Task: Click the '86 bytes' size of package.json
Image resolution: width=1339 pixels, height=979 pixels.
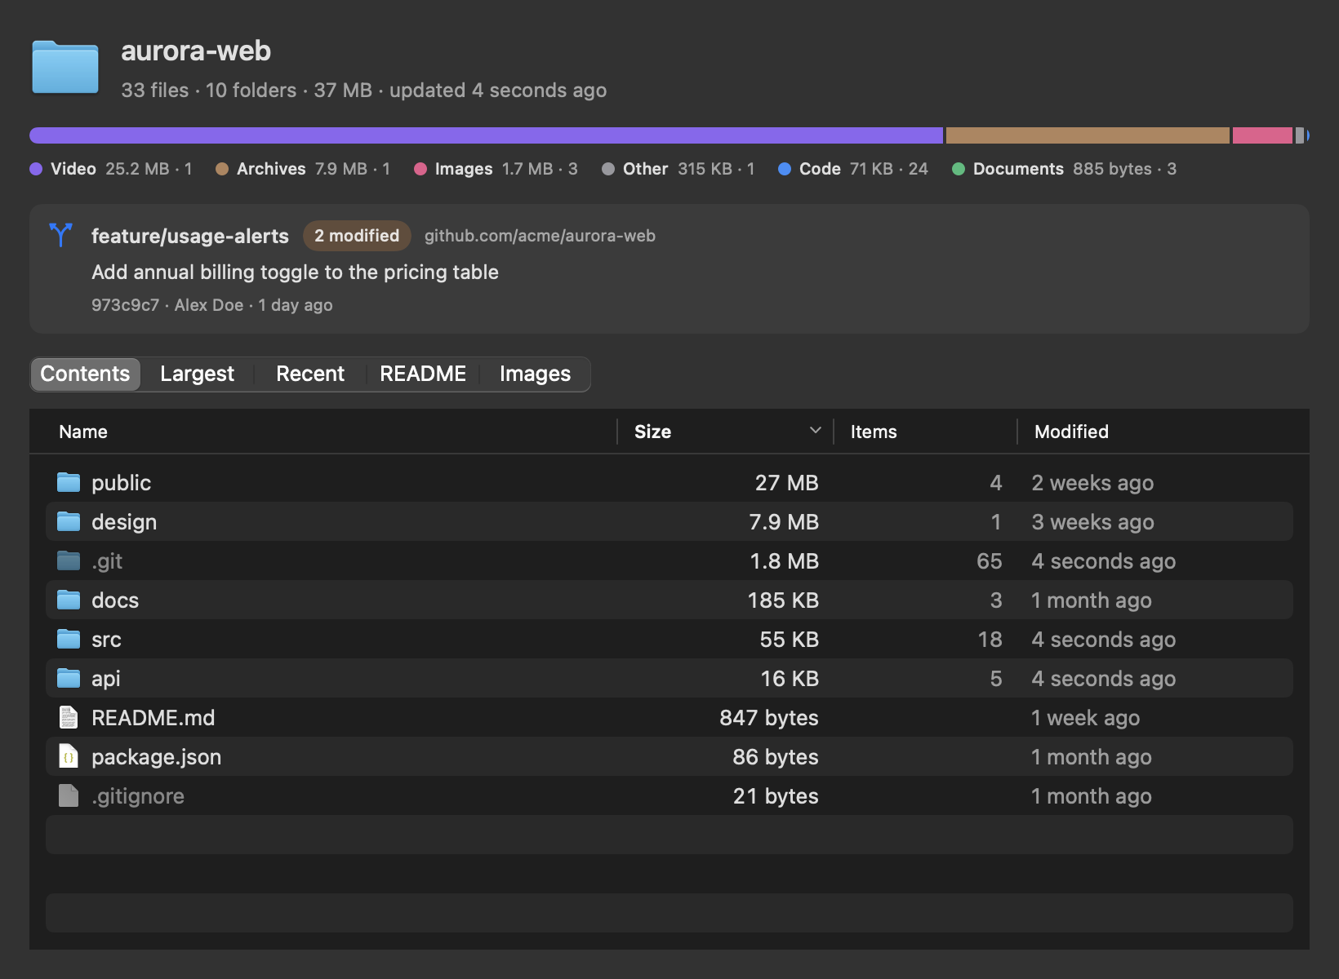Action: pyautogui.click(x=776, y=757)
